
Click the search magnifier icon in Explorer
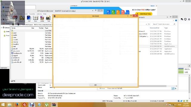(x=174, y=24)
